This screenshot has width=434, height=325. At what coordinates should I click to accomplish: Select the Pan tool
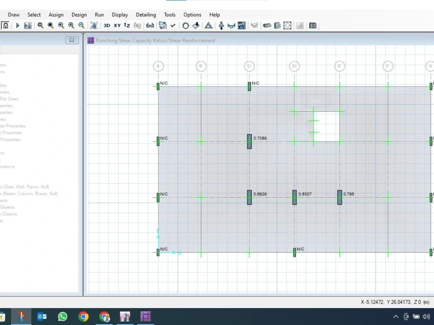tap(94, 25)
